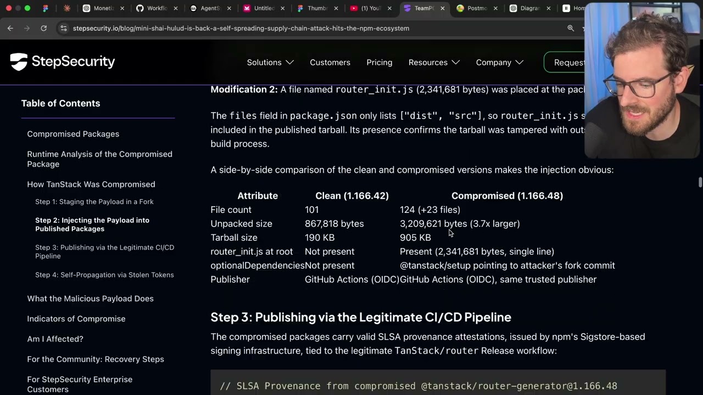Jump to What the Malicious Payload Does

(90, 298)
